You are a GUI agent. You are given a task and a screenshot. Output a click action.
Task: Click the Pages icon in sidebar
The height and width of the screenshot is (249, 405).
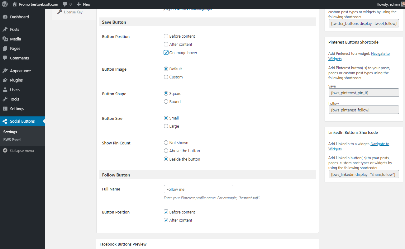point(5,49)
